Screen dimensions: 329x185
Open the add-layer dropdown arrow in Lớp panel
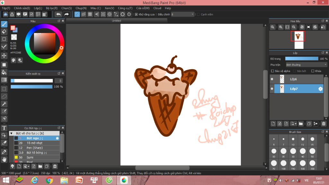(296, 124)
